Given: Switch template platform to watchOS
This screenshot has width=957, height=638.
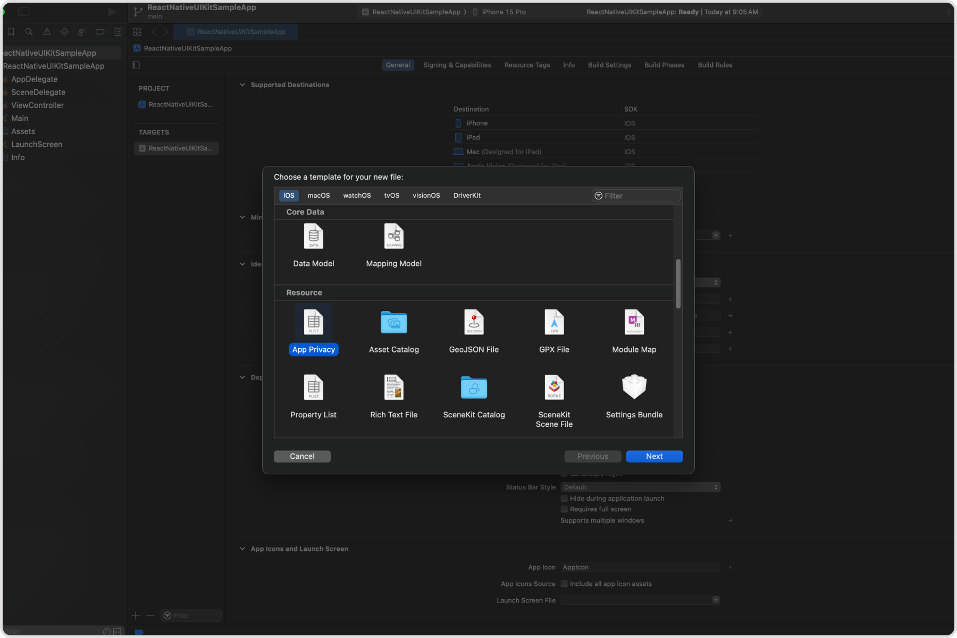Looking at the screenshot, I should (x=357, y=196).
